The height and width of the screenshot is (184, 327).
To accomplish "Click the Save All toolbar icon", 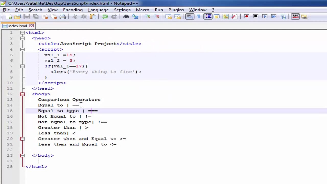I will [36, 17].
